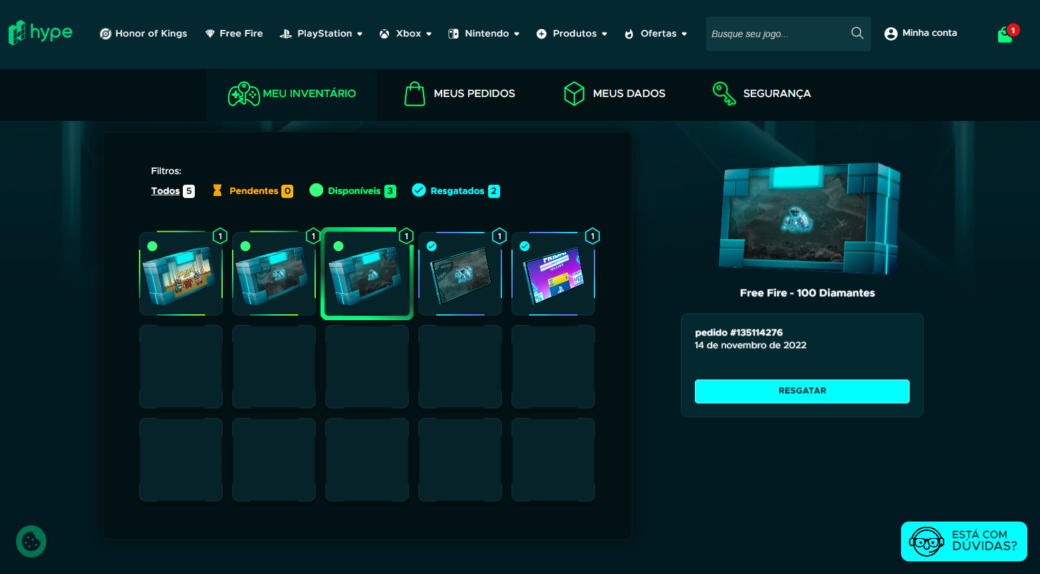Open the Meu Inventário tab
This screenshot has height=574, width=1040.
pyautogui.click(x=292, y=94)
